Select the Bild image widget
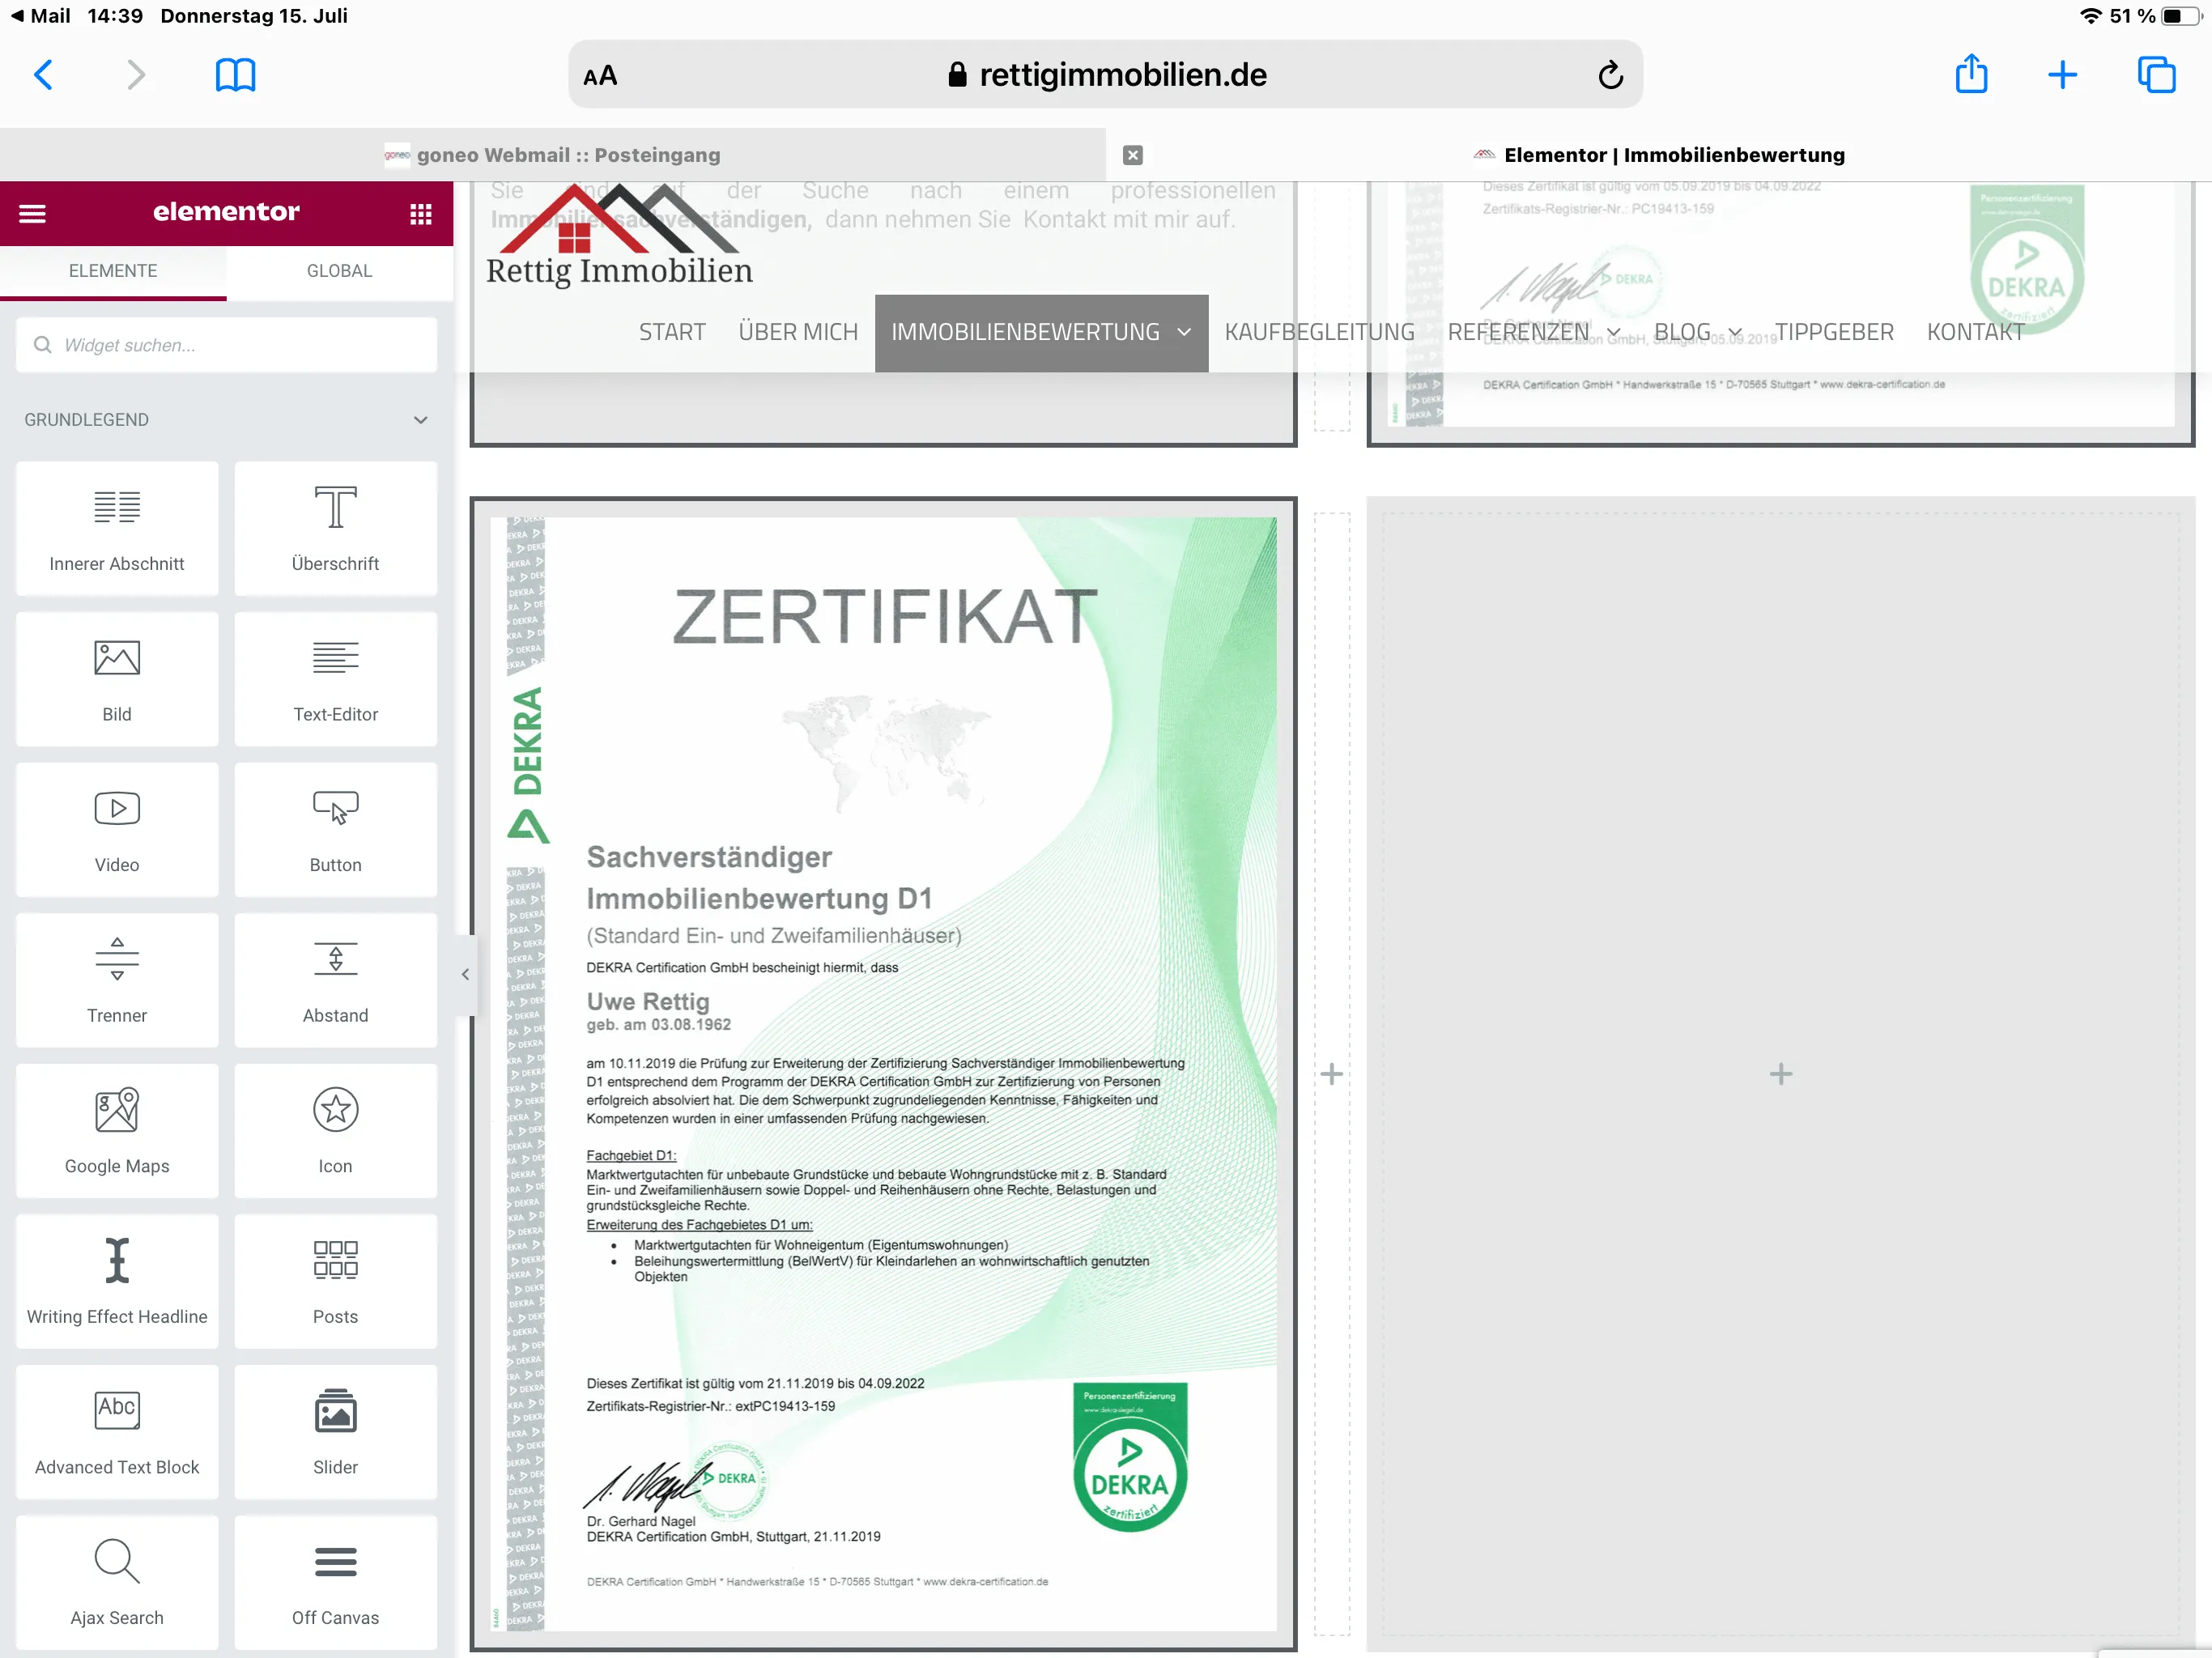2212x1658 pixels. click(x=117, y=679)
